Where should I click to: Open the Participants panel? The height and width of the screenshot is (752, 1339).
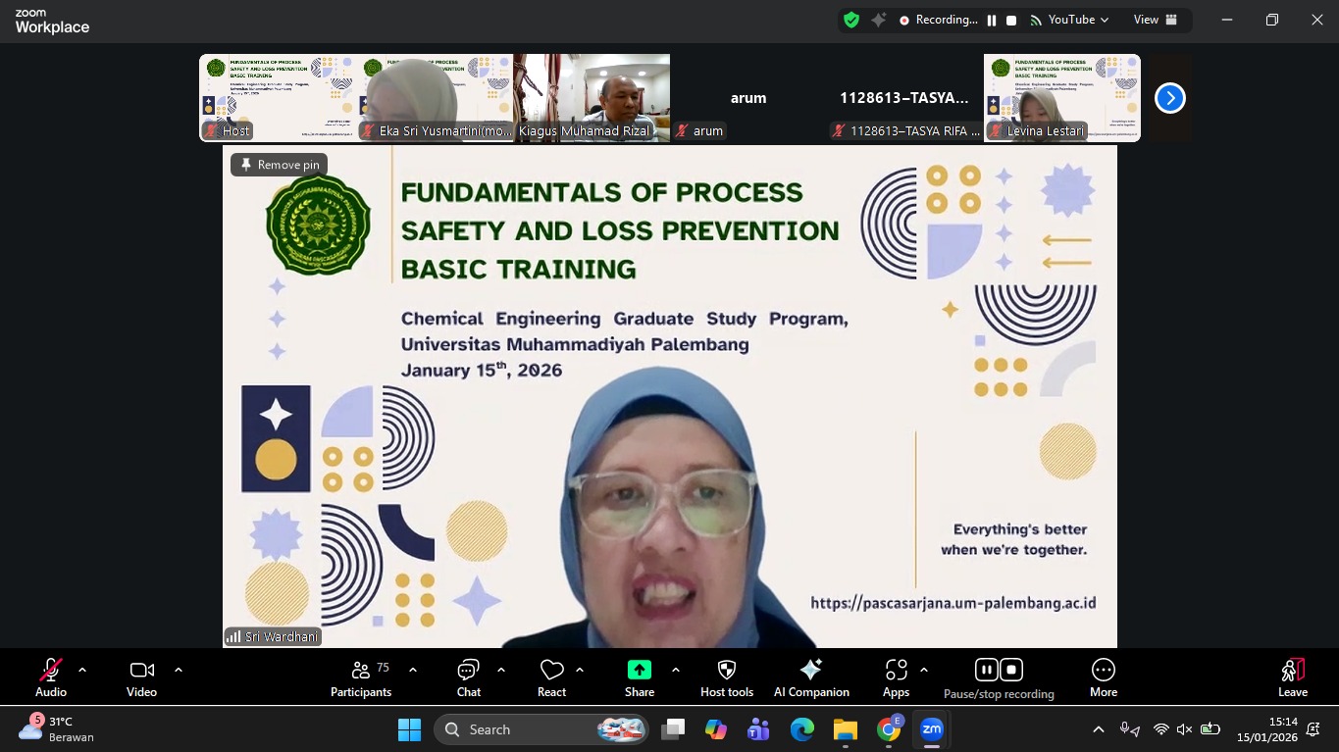pyautogui.click(x=360, y=677)
